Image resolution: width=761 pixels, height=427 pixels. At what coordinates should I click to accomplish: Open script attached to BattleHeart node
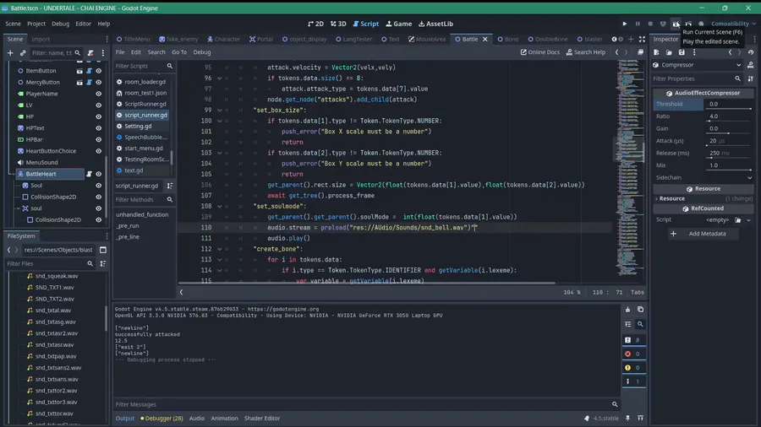point(89,174)
